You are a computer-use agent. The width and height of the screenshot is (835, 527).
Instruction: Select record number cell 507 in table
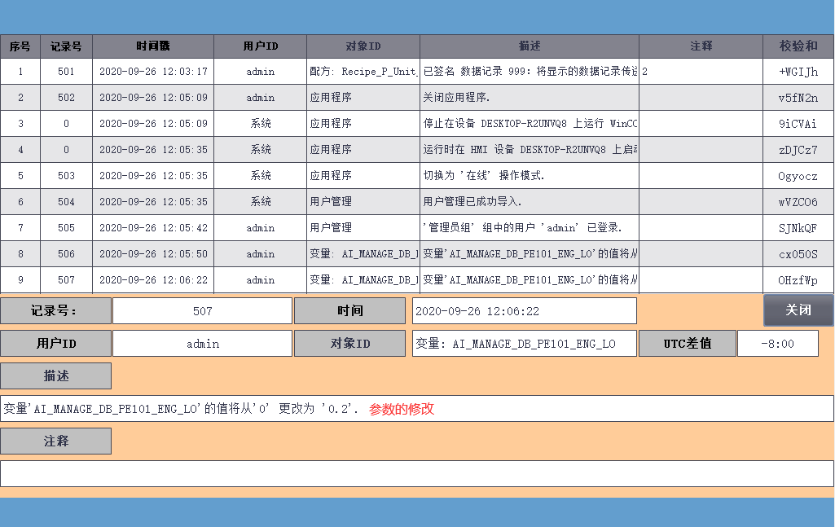(66, 280)
